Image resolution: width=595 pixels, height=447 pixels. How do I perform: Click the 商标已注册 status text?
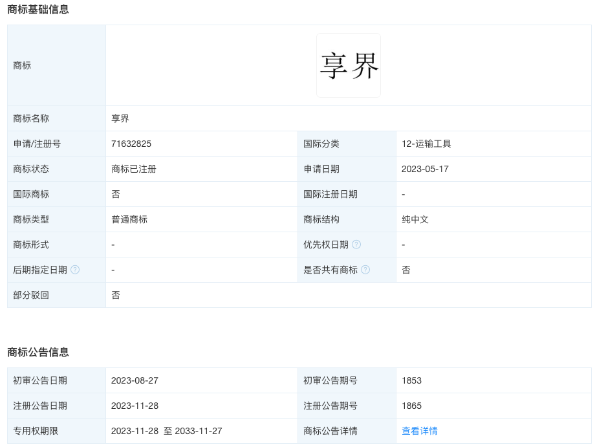134,169
